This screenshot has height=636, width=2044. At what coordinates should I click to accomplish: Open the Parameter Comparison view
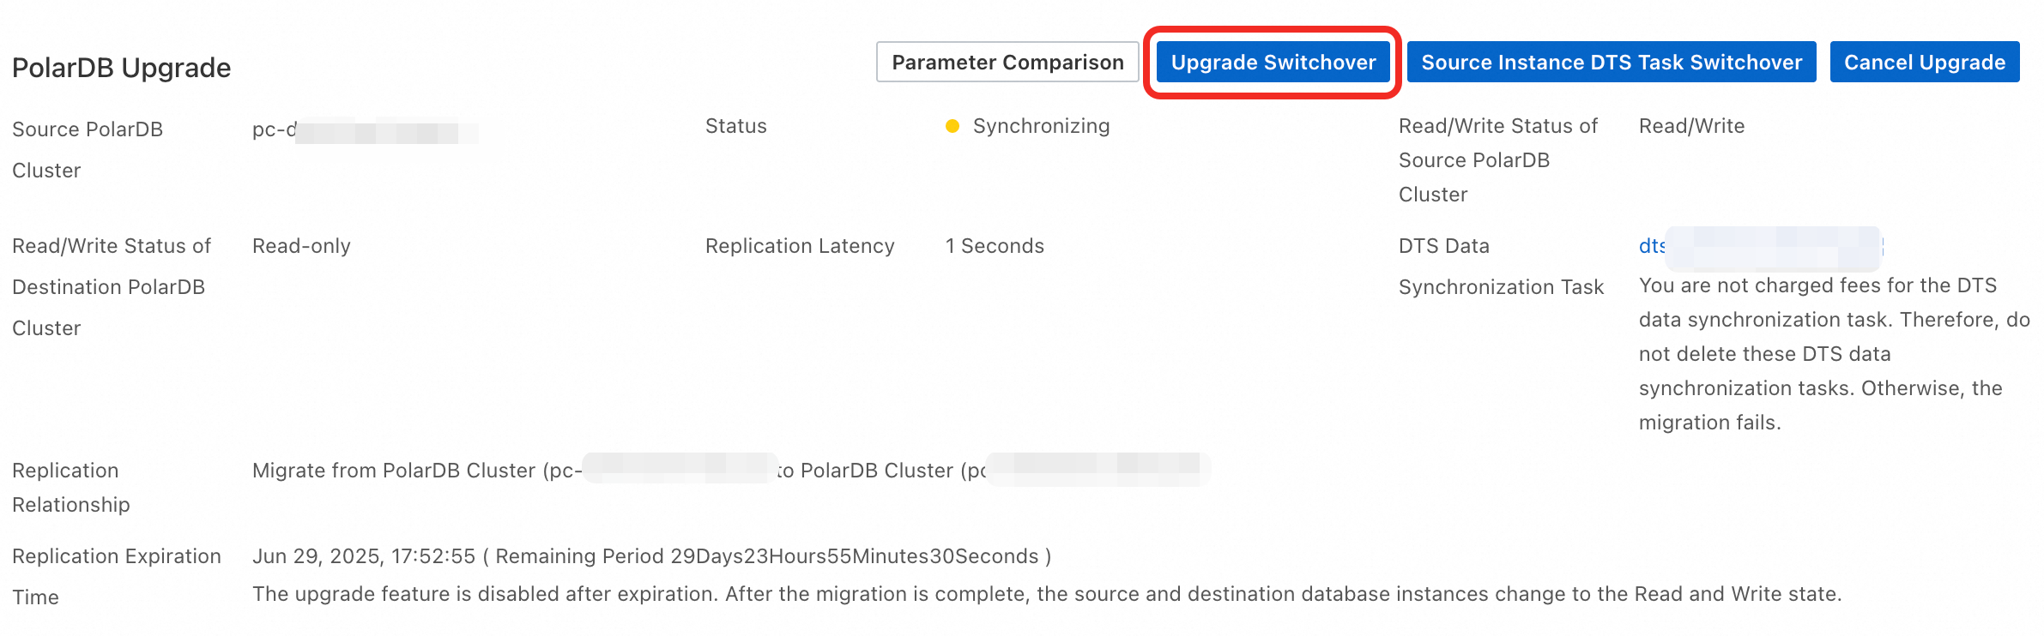pos(1007,63)
